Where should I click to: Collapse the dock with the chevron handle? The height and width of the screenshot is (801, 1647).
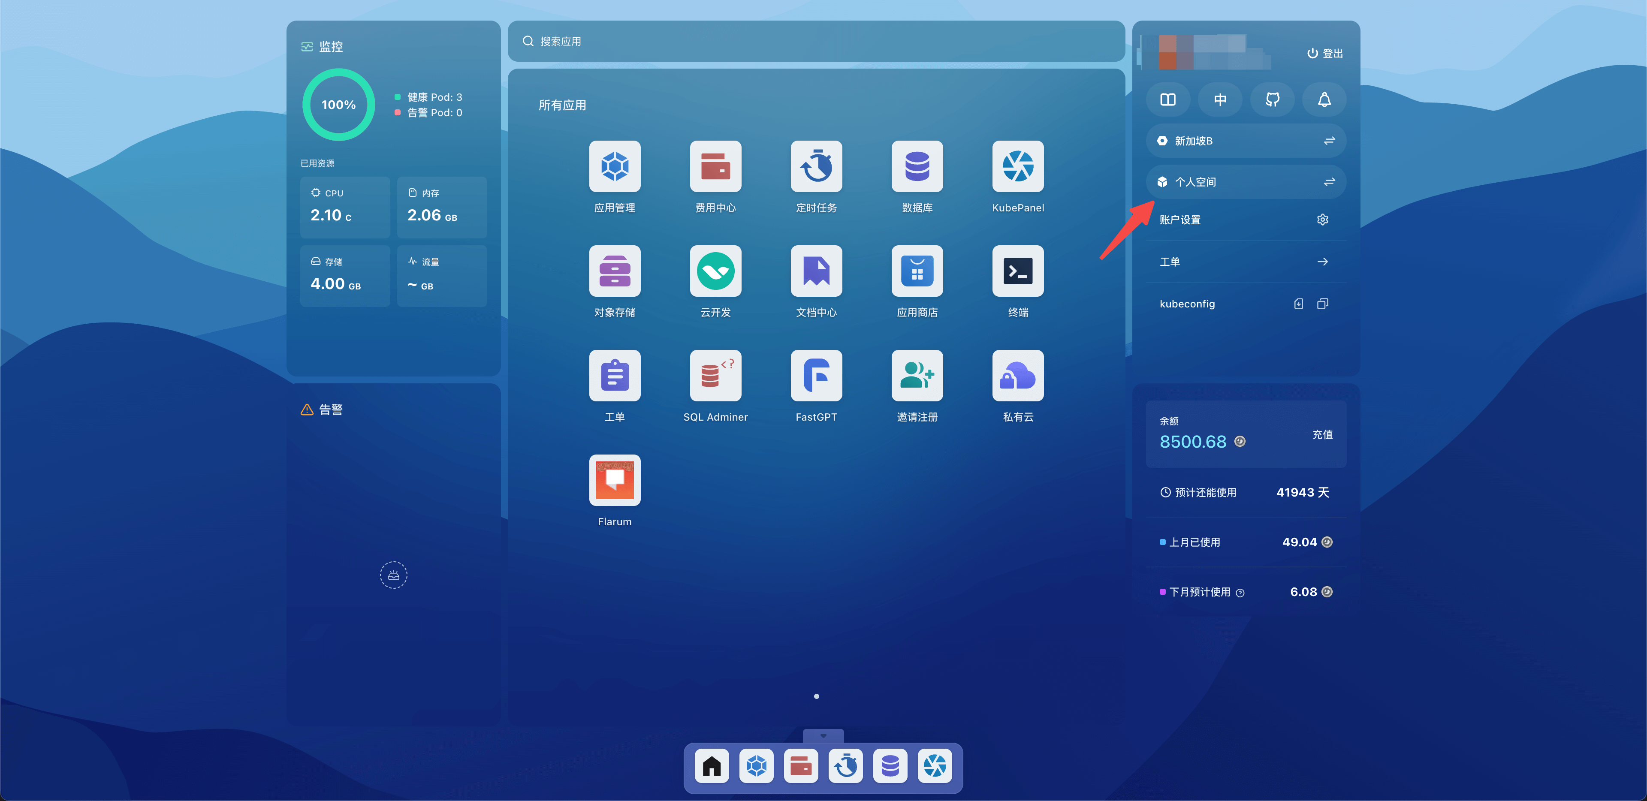coord(823,736)
